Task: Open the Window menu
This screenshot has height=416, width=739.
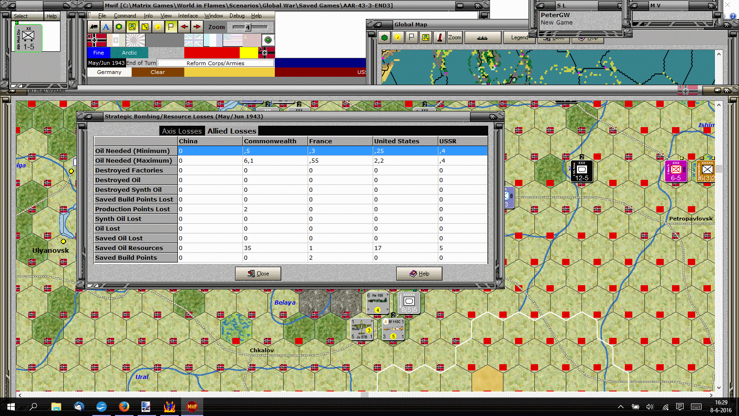Action: 213,16
